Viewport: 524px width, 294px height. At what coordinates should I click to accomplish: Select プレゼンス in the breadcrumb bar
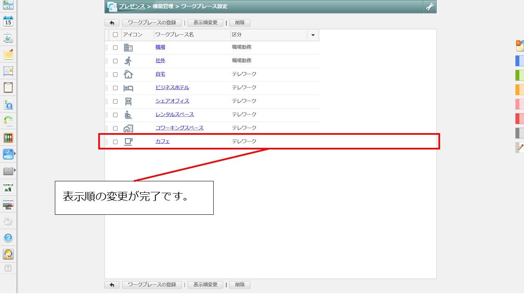point(131,6)
